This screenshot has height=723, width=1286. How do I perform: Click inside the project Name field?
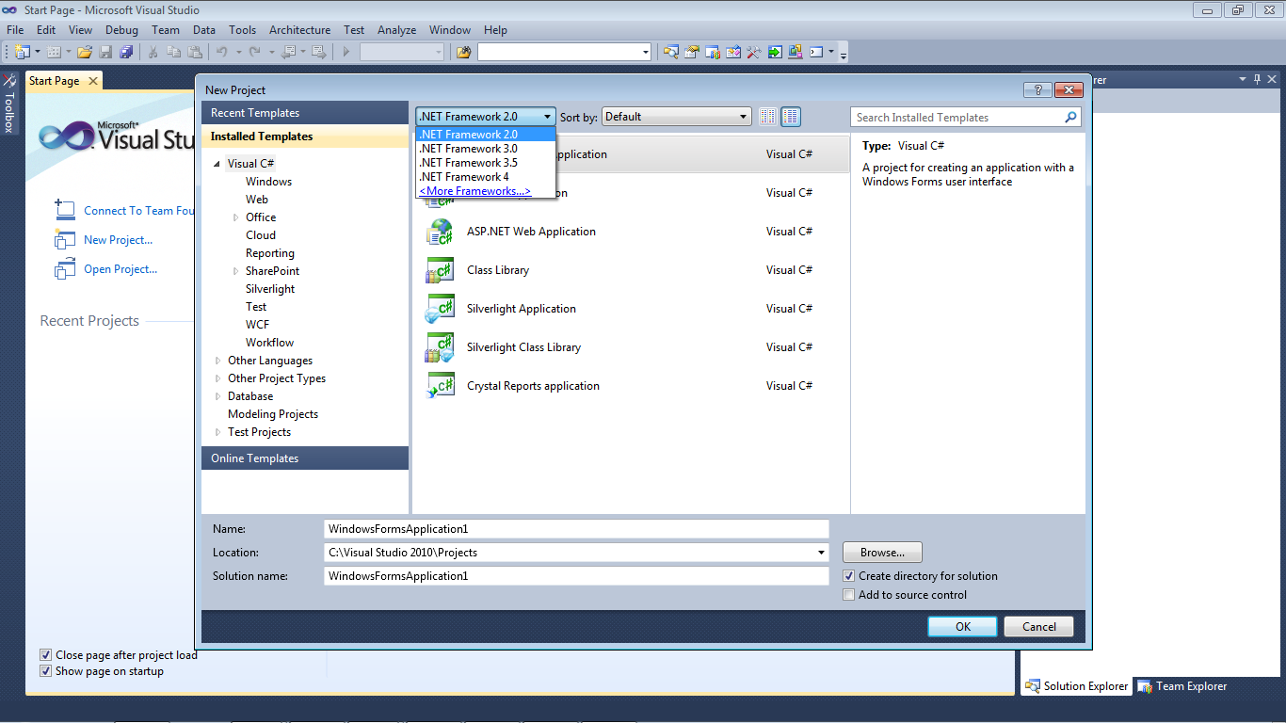click(576, 529)
